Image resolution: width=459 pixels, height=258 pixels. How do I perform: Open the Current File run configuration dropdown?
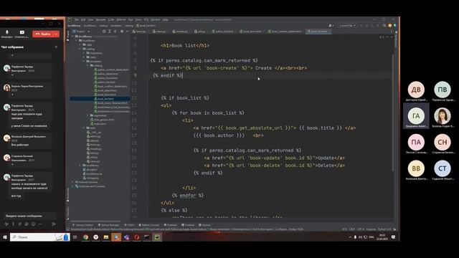[x=347, y=26]
